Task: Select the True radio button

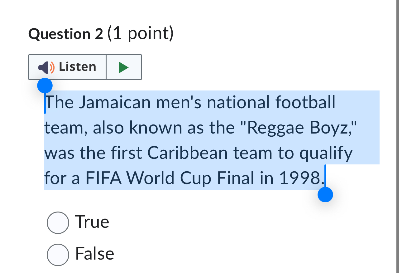Action: (58, 222)
